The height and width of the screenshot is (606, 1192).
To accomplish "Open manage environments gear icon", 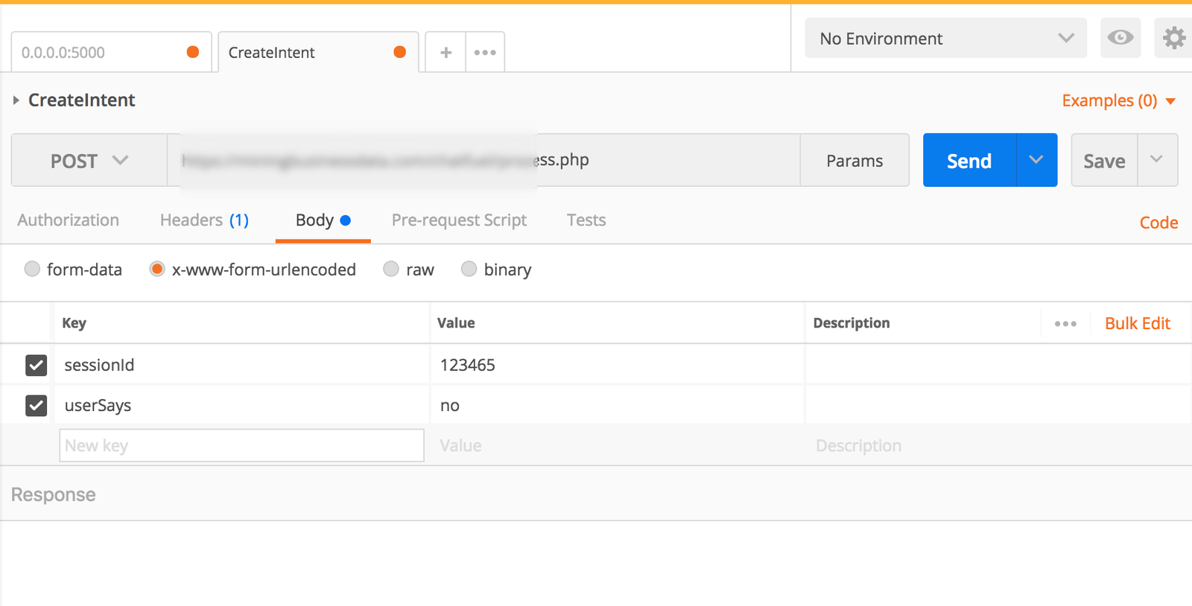I will coord(1173,38).
